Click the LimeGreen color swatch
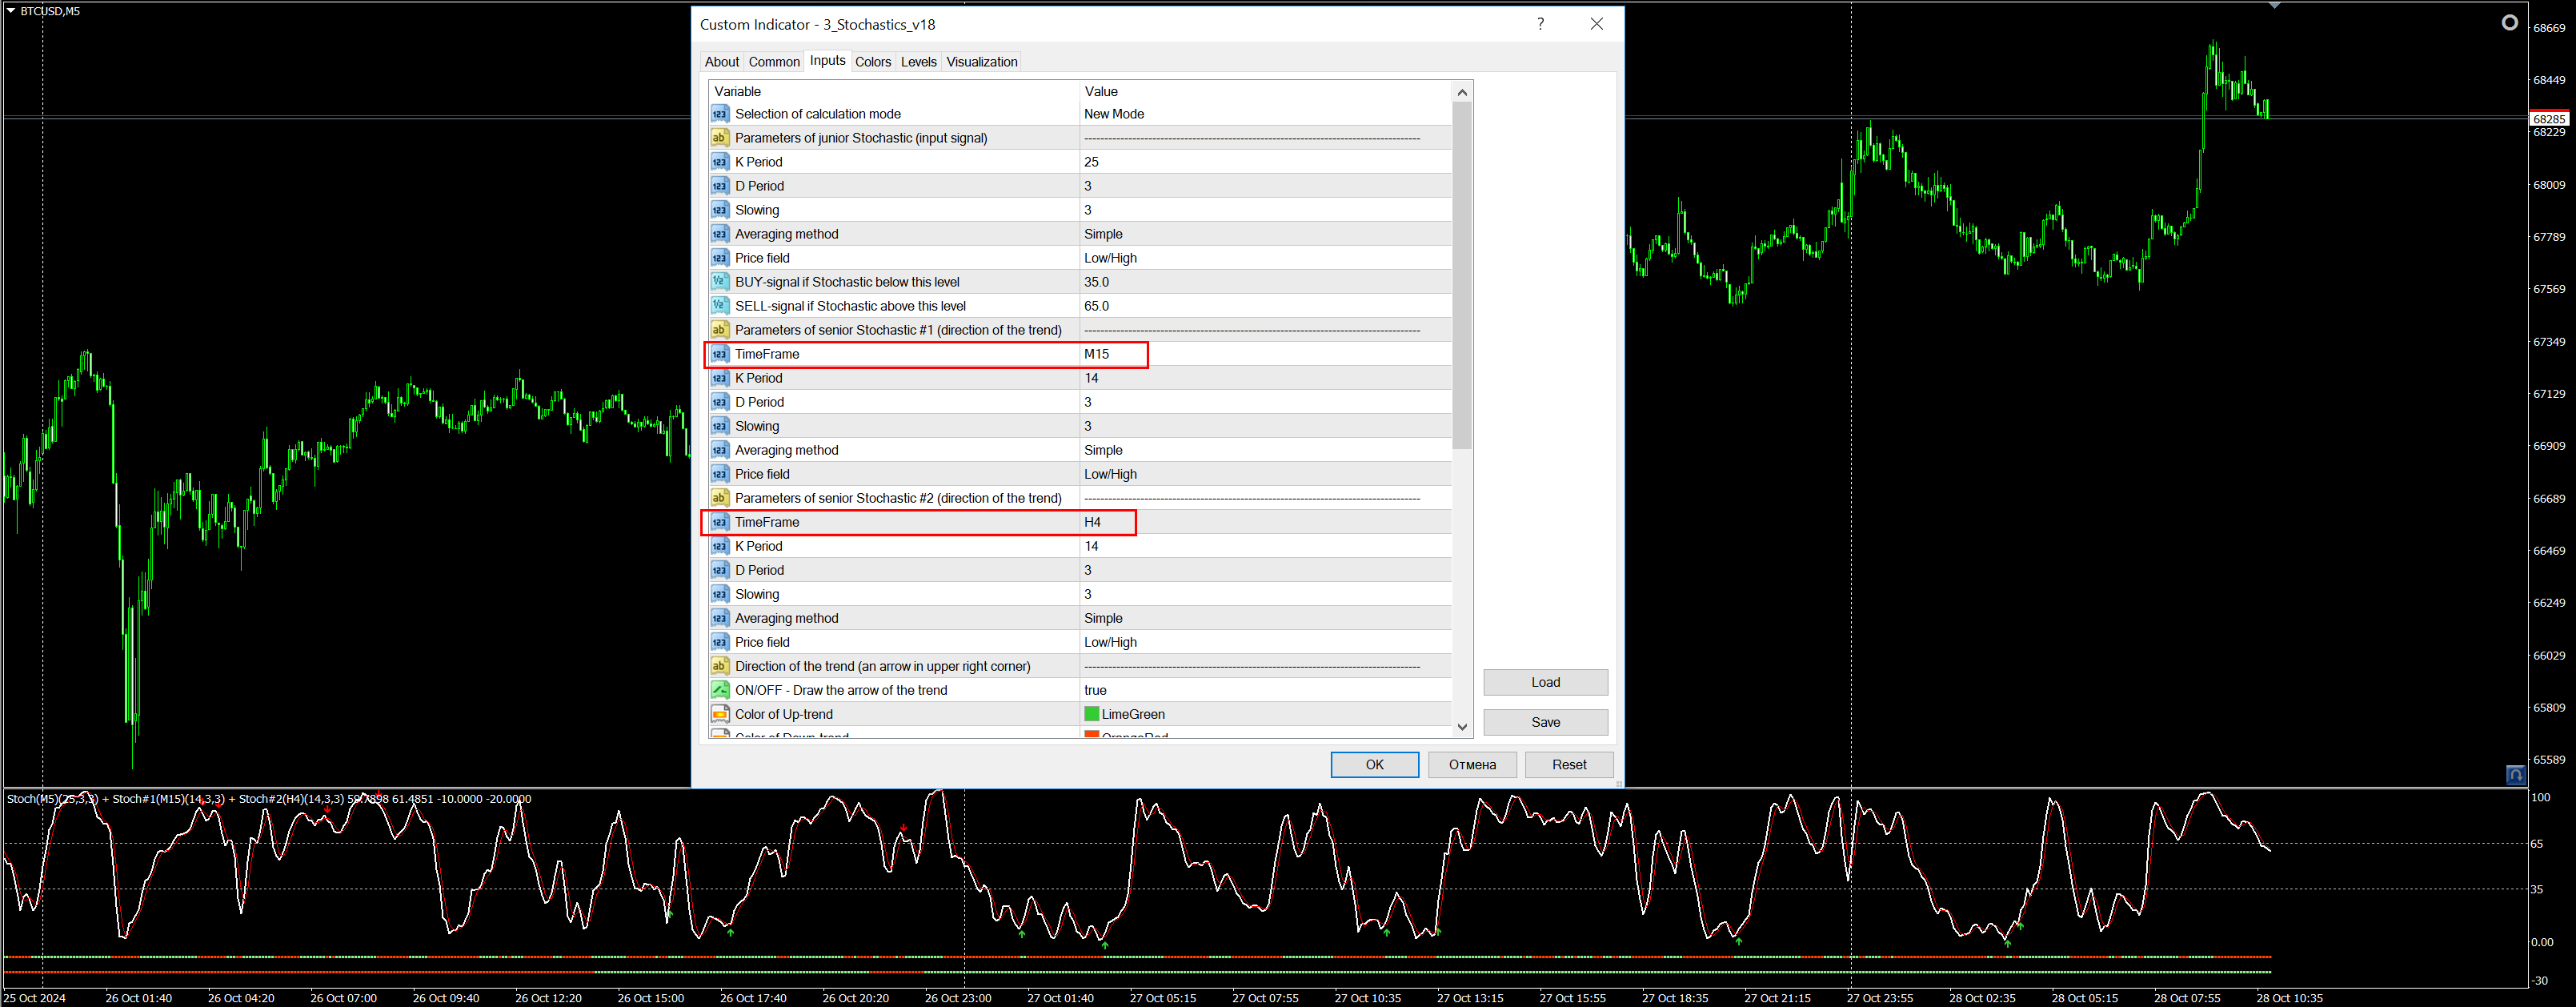Screen dimensions: 2576x1007 point(1091,714)
